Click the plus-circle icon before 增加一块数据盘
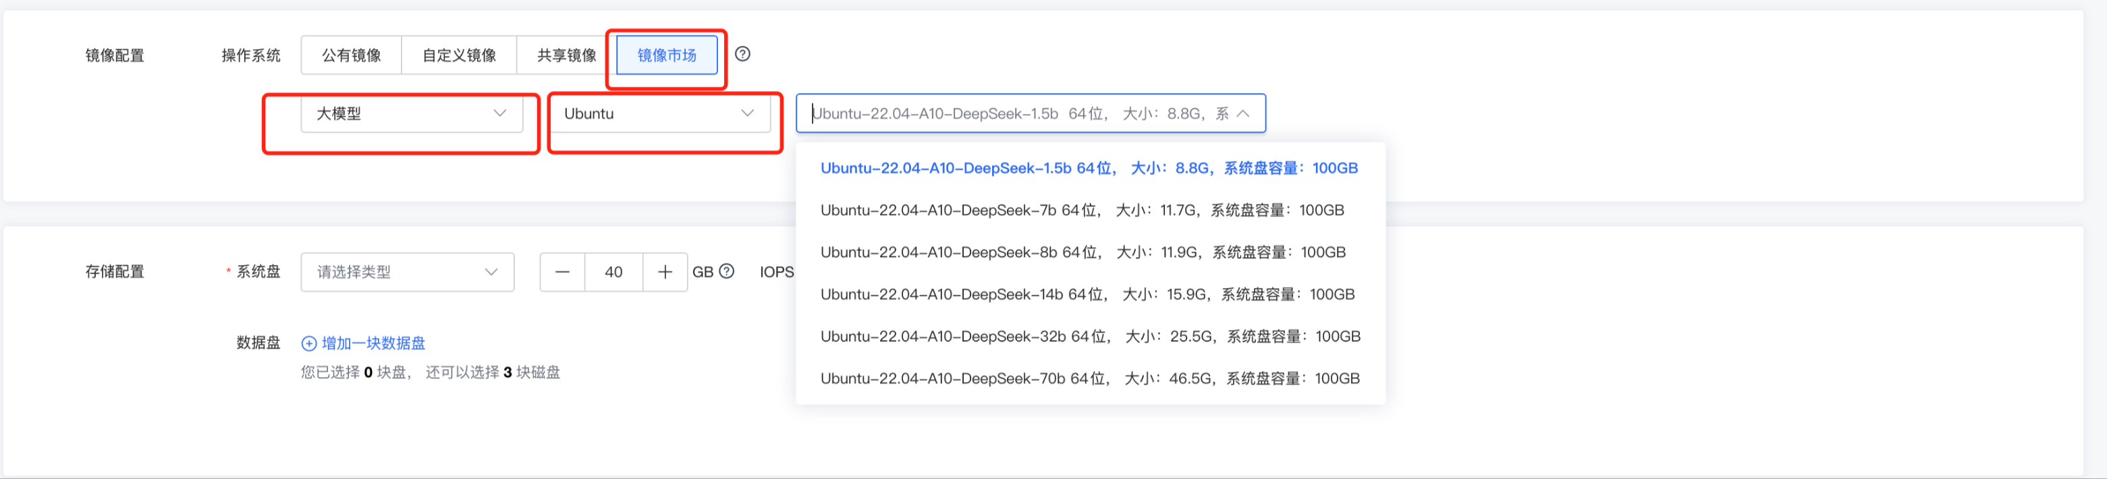 (x=309, y=343)
